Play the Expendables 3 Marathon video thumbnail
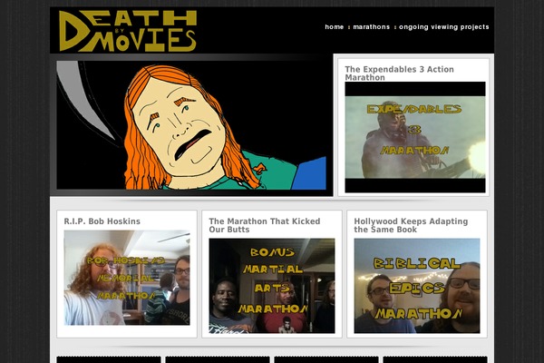Viewport: 544px width, 363px height. click(x=415, y=137)
